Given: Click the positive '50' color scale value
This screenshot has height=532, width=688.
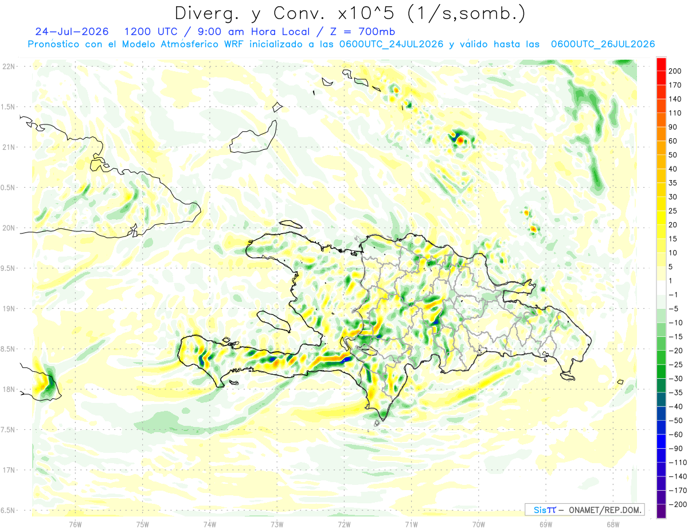Looking at the screenshot, I should (x=673, y=155).
